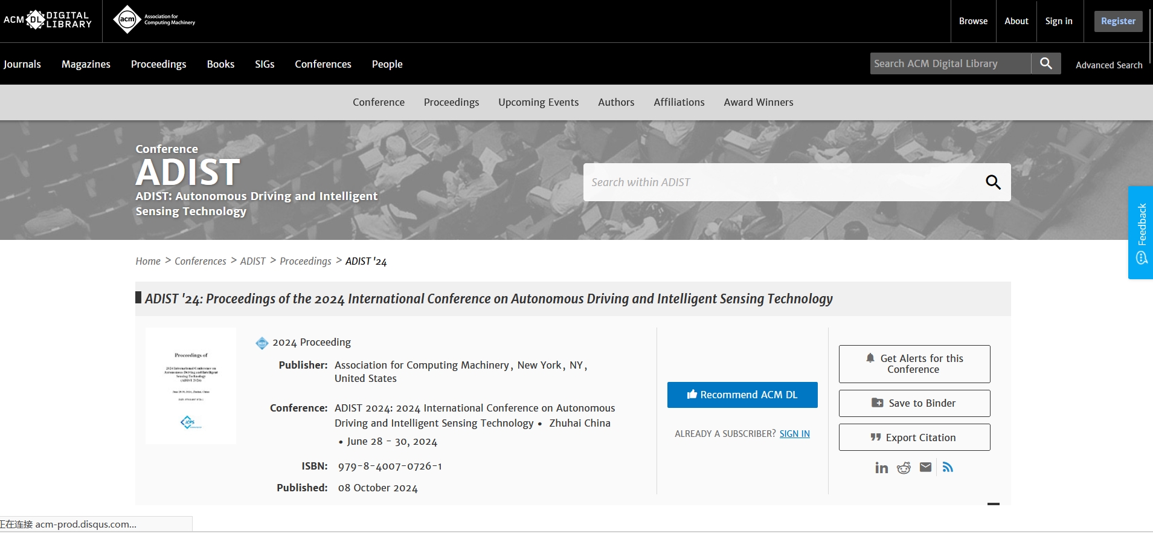Click the Save to Binder button
This screenshot has width=1153, height=533.
click(x=914, y=403)
